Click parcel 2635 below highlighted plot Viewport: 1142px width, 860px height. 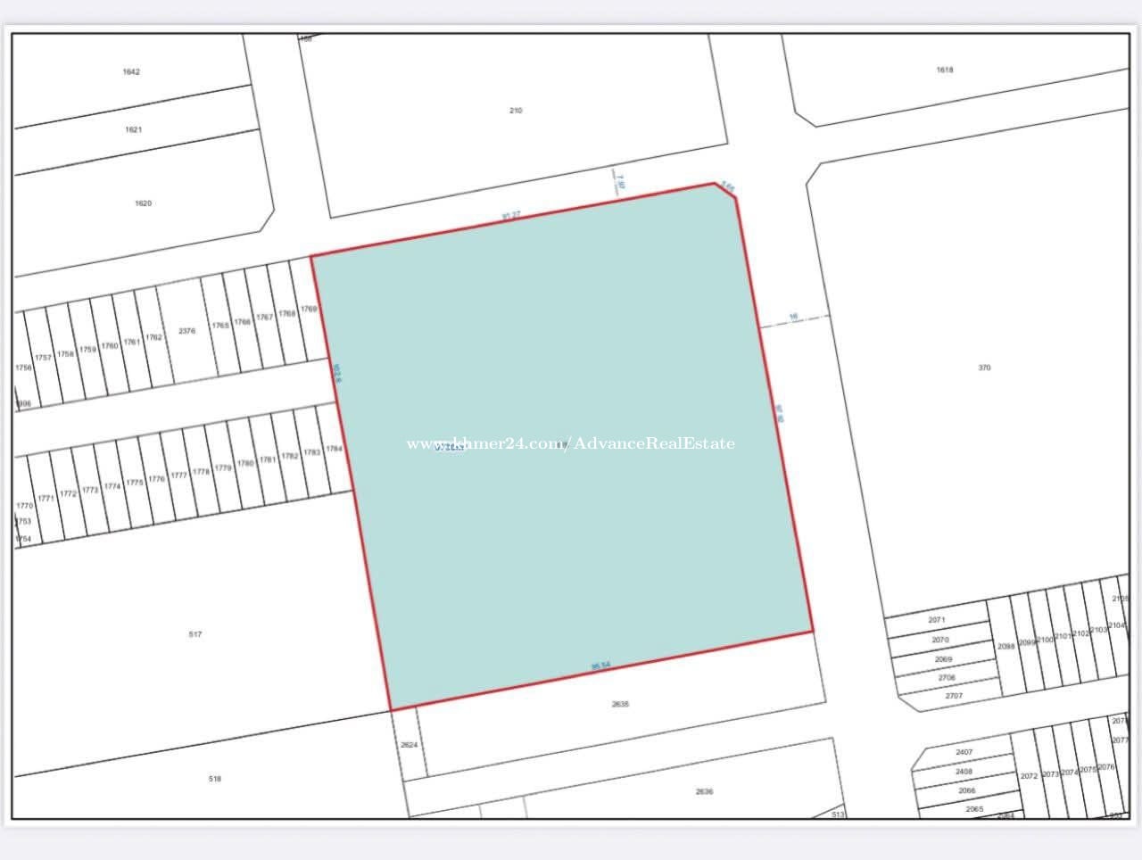click(620, 704)
